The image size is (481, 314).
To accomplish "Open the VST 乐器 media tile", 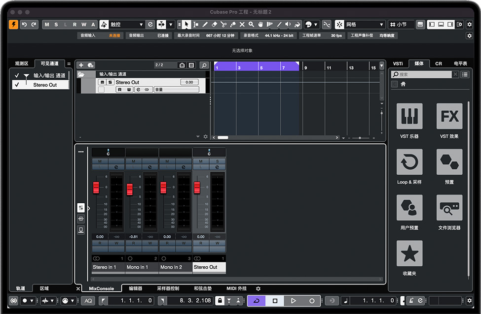I will [409, 116].
